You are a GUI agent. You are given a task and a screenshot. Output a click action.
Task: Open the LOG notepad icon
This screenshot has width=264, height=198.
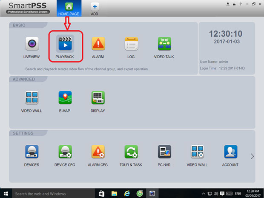tap(131, 44)
